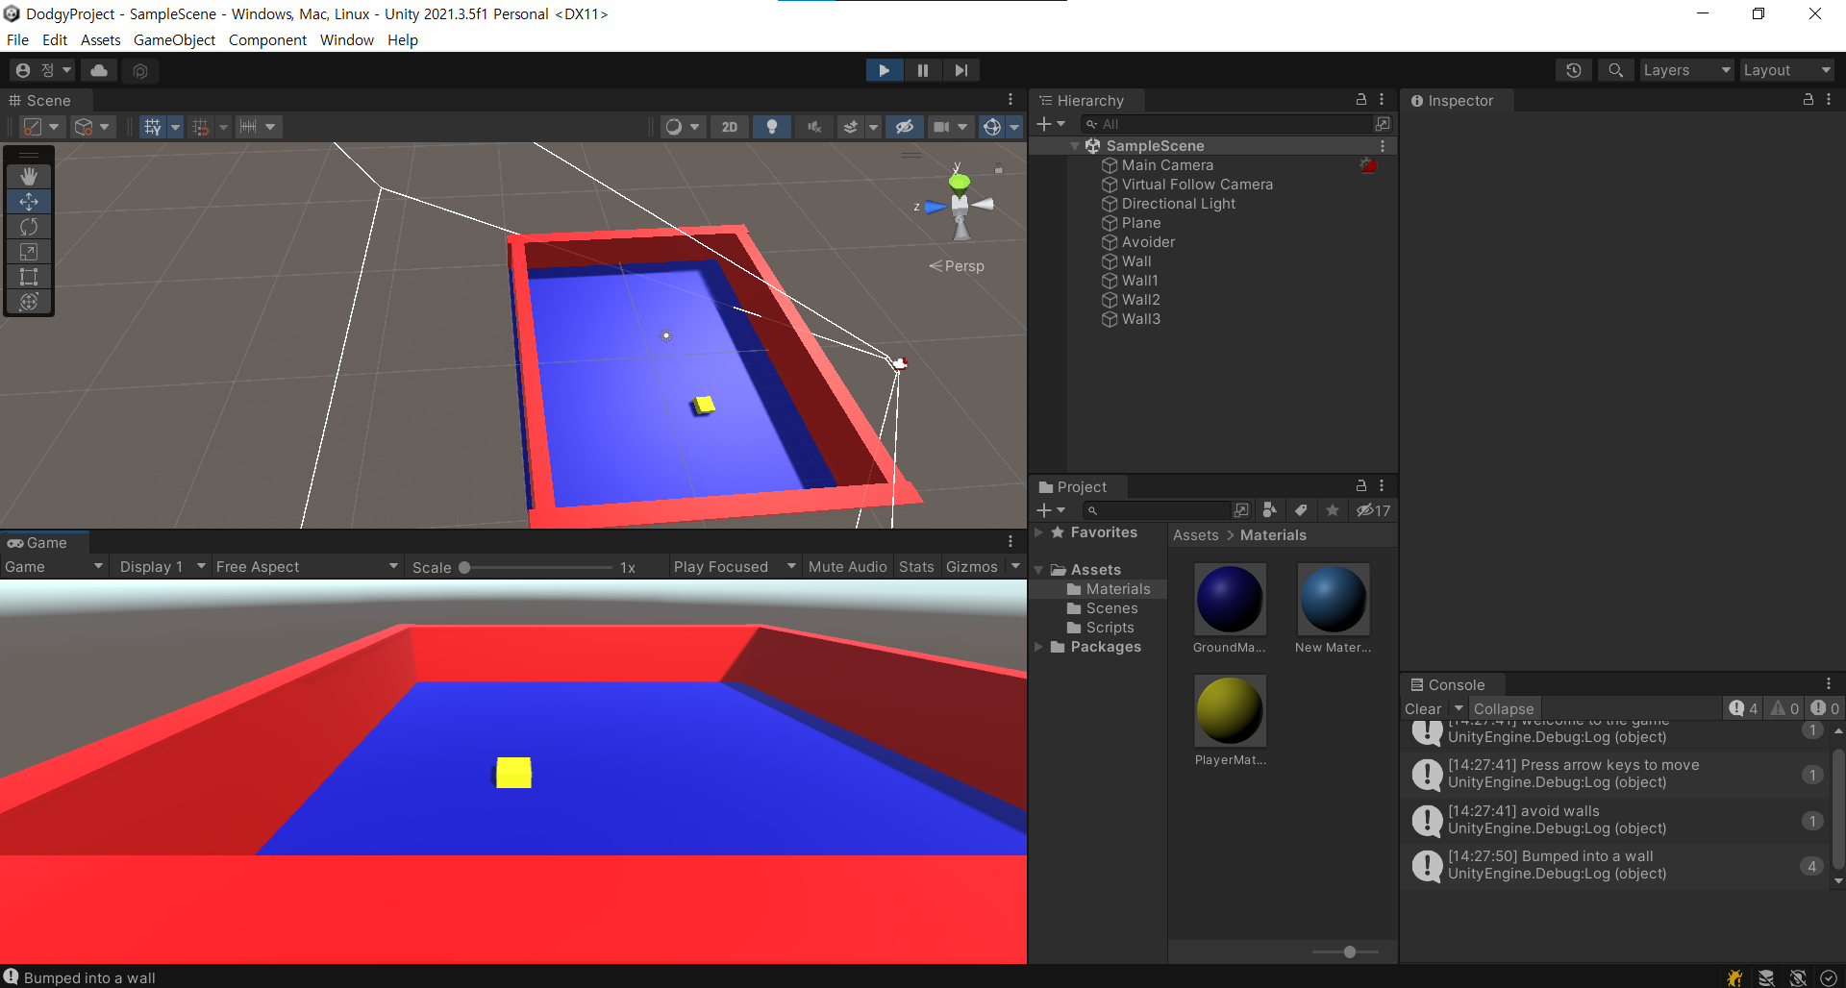Screen dimensions: 1846x988
Task: Select the Hand (View) tool
Action: coord(29,176)
